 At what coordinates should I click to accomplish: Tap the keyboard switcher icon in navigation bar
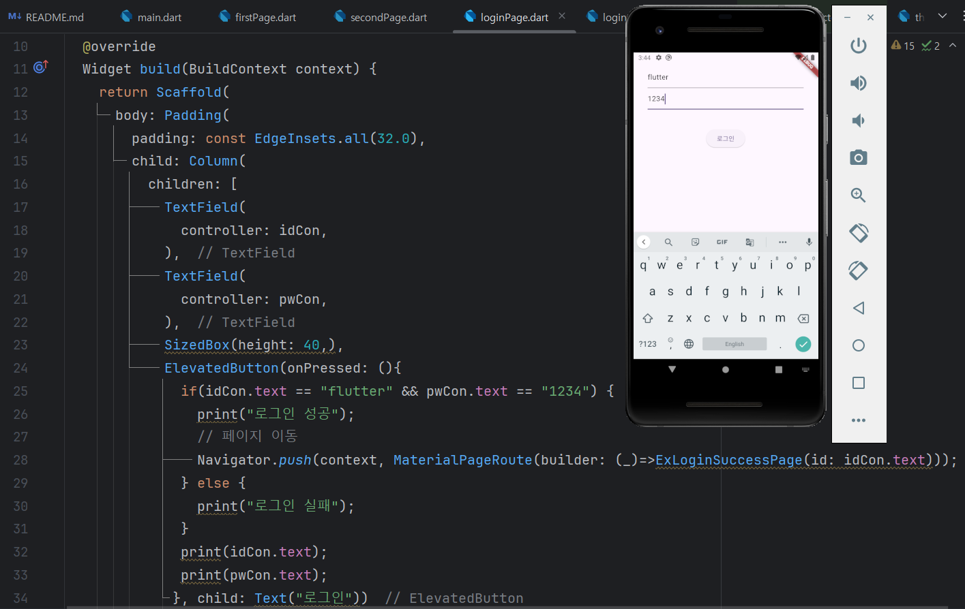pyautogui.click(x=805, y=369)
